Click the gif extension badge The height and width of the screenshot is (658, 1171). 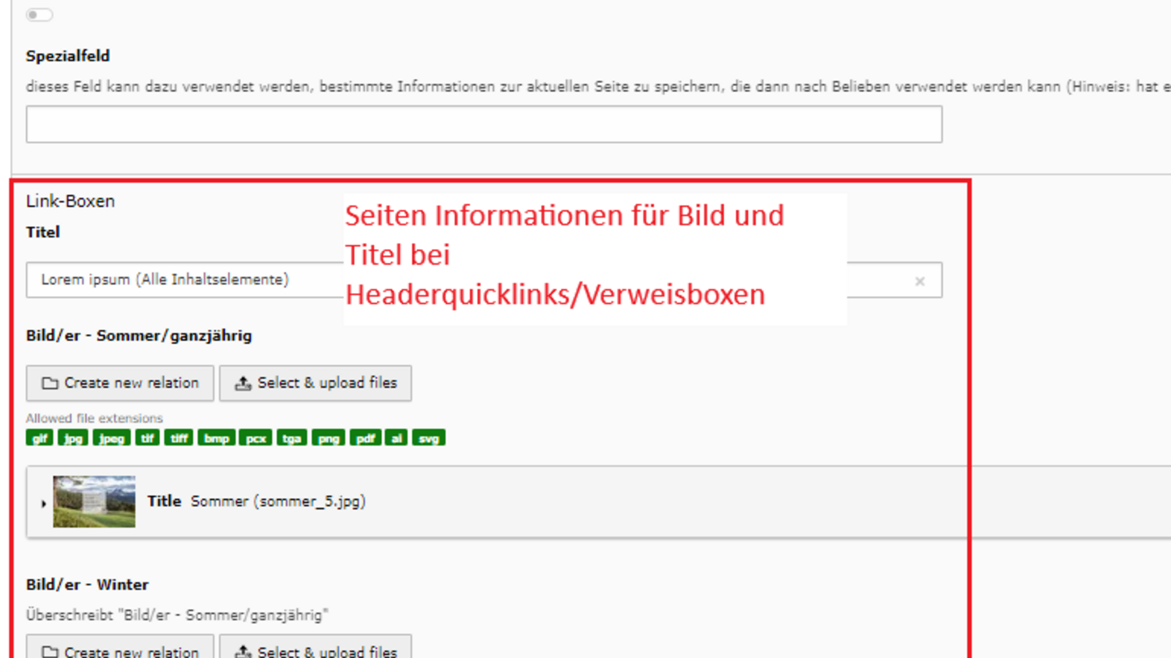point(40,438)
